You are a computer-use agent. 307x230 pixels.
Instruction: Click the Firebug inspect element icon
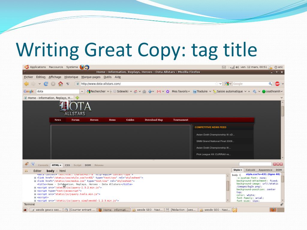(x=33, y=164)
